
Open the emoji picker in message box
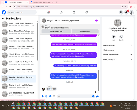point(93,96)
